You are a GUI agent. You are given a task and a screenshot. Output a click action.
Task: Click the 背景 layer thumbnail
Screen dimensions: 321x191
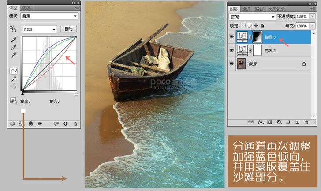241,64
